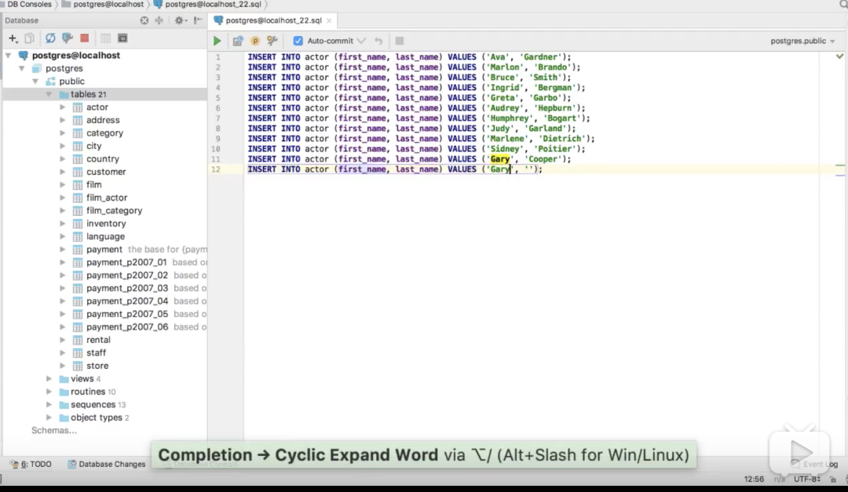Open the postgres.public schema dropdown
Image resolution: width=848 pixels, height=492 pixels.
click(802, 41)
